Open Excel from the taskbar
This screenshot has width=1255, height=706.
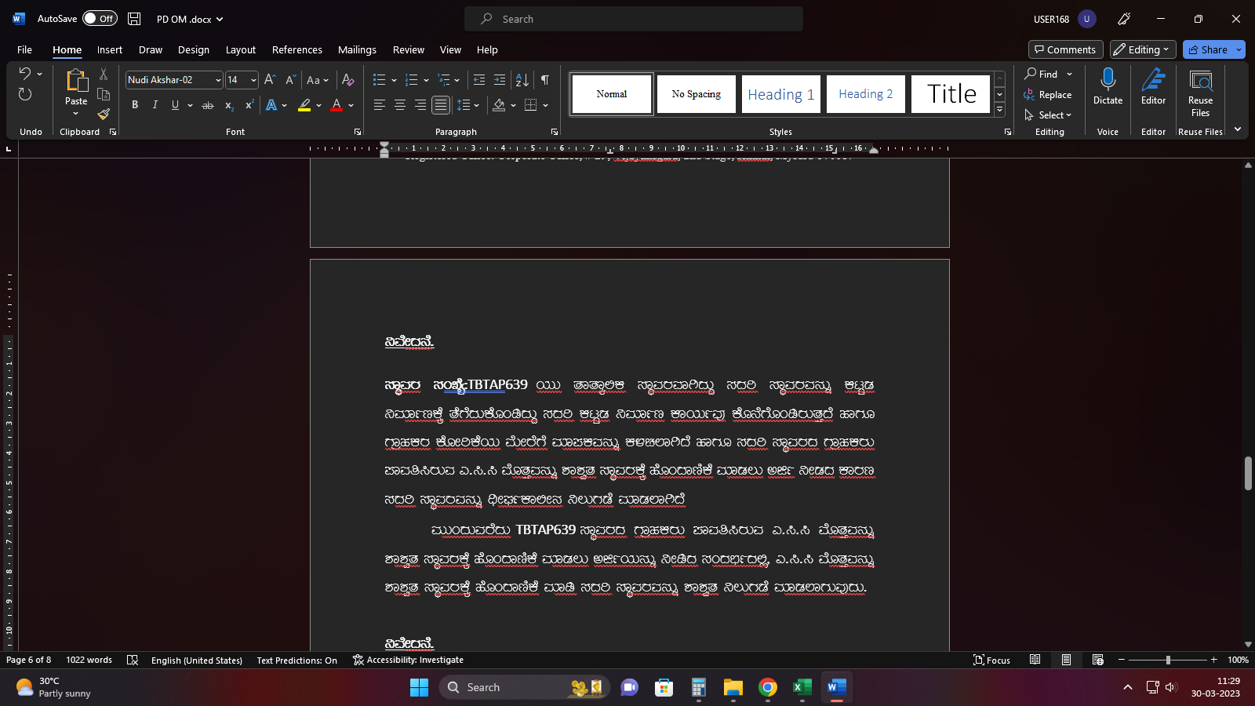802,687
